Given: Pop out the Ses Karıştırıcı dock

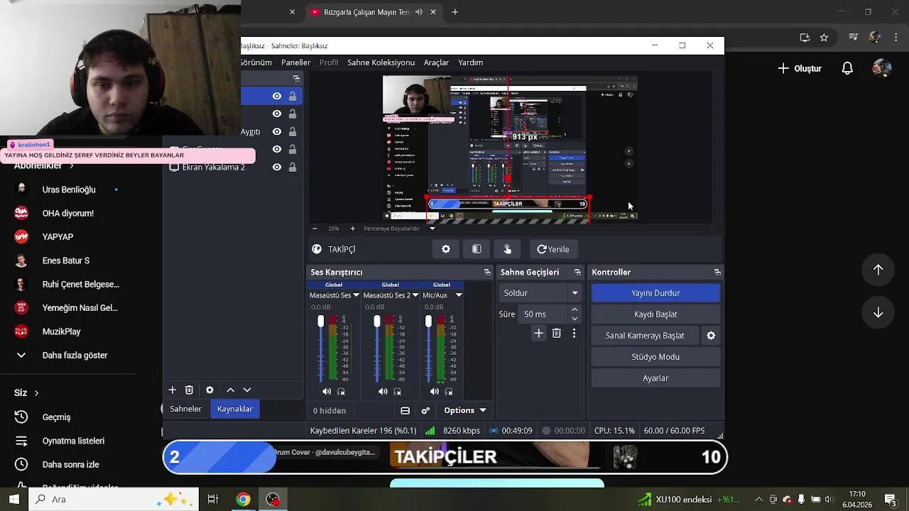Looking at the screenshot, I should pyautogui.click(x=487, y=273).
